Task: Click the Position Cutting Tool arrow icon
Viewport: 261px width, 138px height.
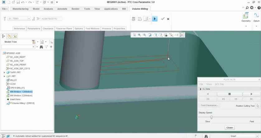Action: click(258, 106)
